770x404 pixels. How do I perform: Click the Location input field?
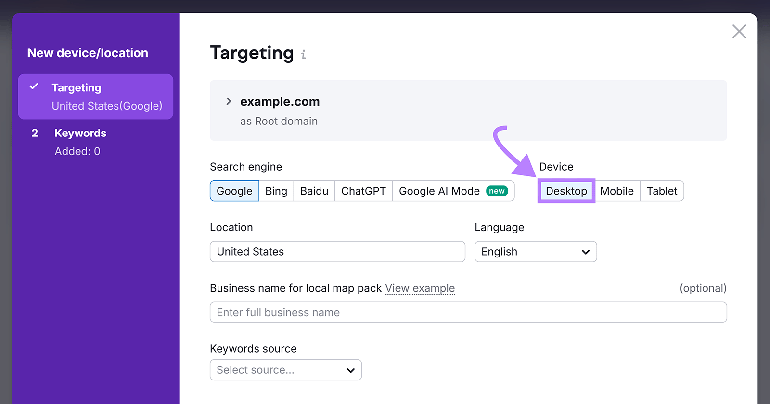tap(337, 252)
